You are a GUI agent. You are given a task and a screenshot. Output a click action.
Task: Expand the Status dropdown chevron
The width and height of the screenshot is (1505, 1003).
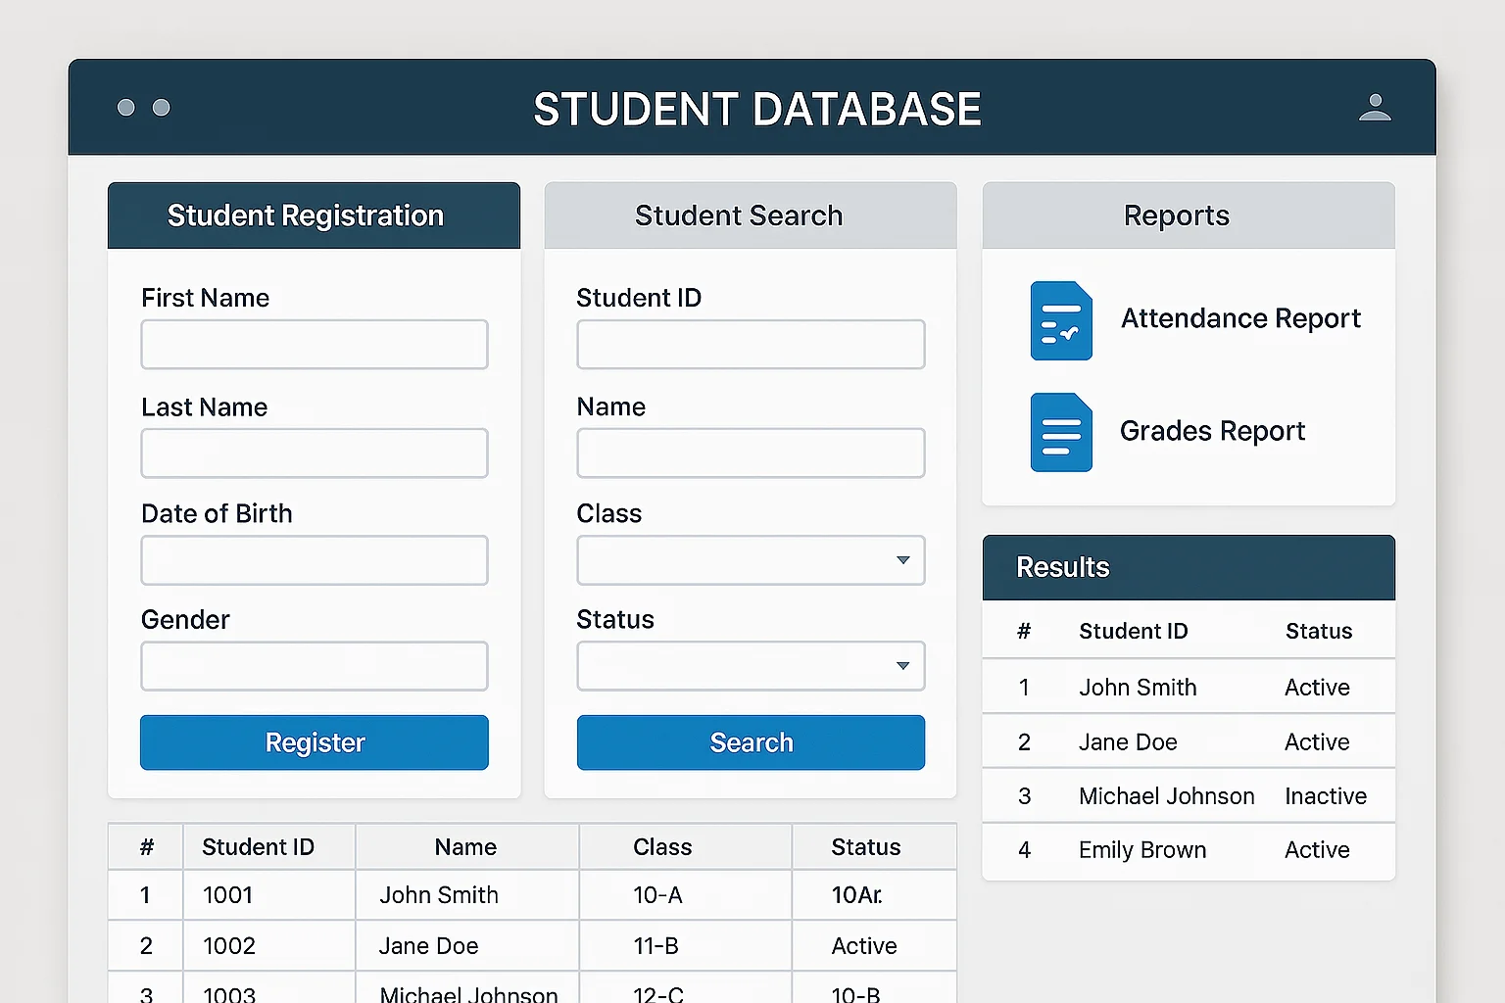click(902, 666)
